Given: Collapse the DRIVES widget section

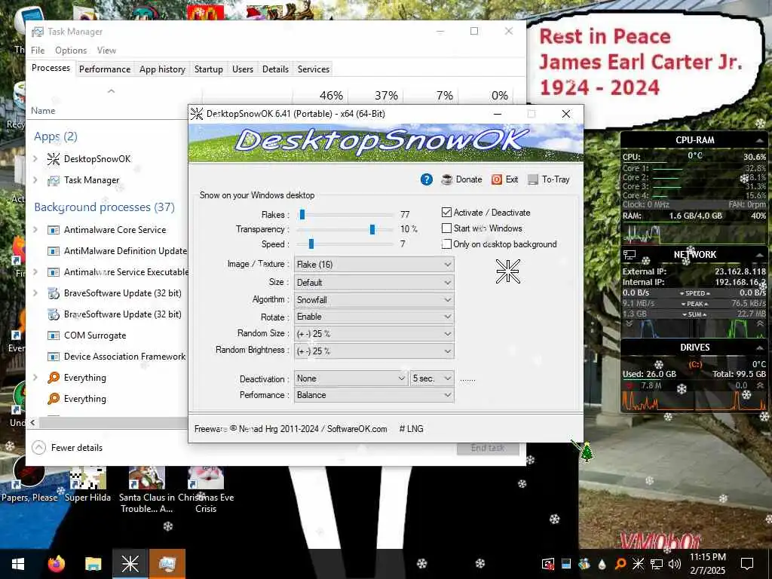Looking at the screenshot, I should click(760, 348).
